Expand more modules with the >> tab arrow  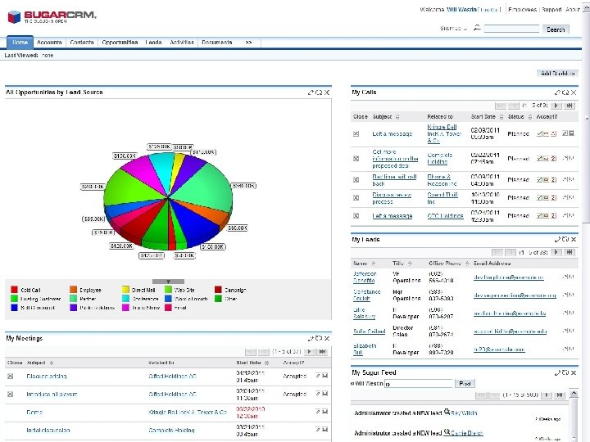tap(248, 43)
